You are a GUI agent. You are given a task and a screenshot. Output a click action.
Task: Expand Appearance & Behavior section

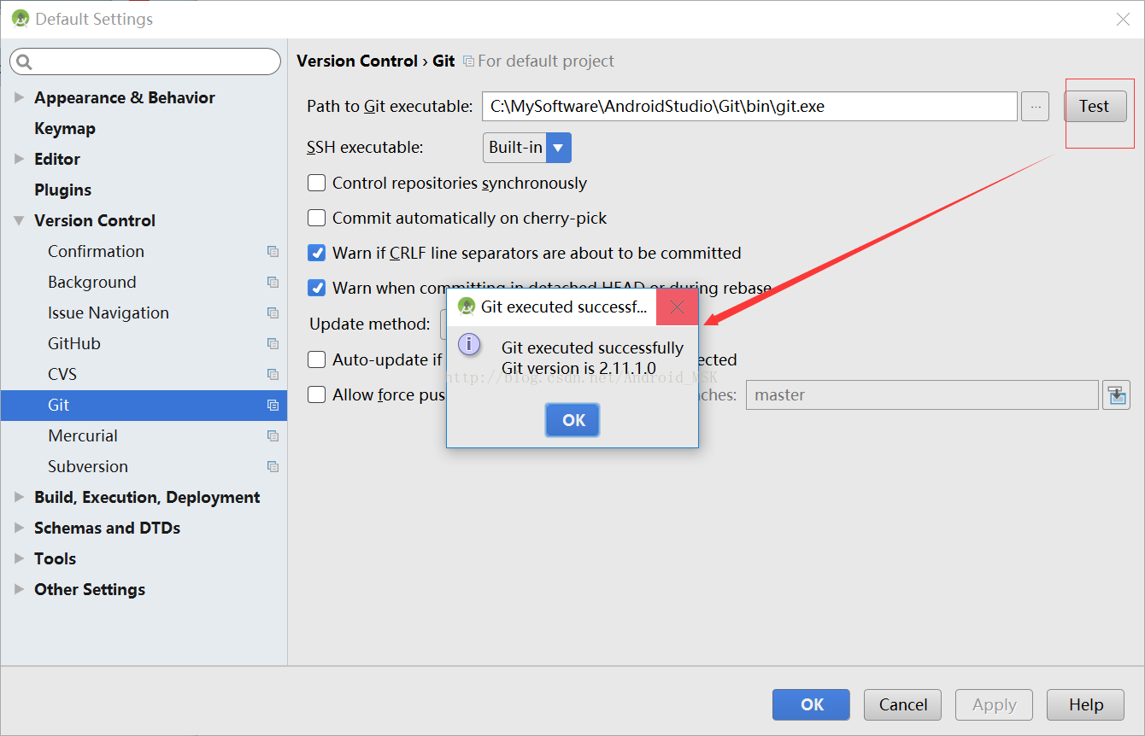(19, 97)
